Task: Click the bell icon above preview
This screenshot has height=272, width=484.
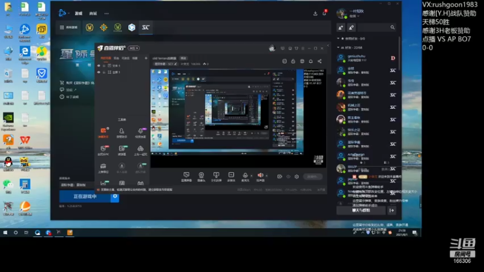Action: click(311, 61)
